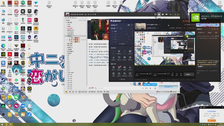Expand 更多功能 more functions

pos(122,80)
